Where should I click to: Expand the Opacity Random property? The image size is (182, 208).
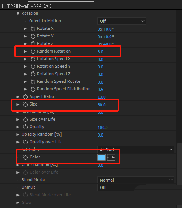click(x=18, y=135)
